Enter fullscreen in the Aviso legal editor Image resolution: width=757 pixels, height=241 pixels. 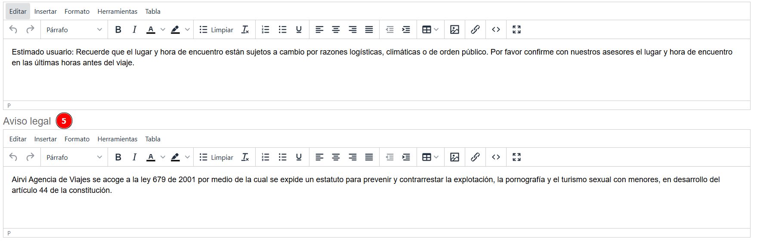click(x=516, y=157)
